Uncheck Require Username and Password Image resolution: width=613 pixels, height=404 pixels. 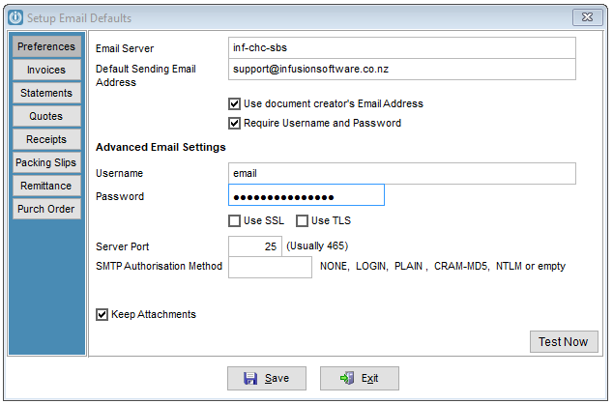(234, 124)
